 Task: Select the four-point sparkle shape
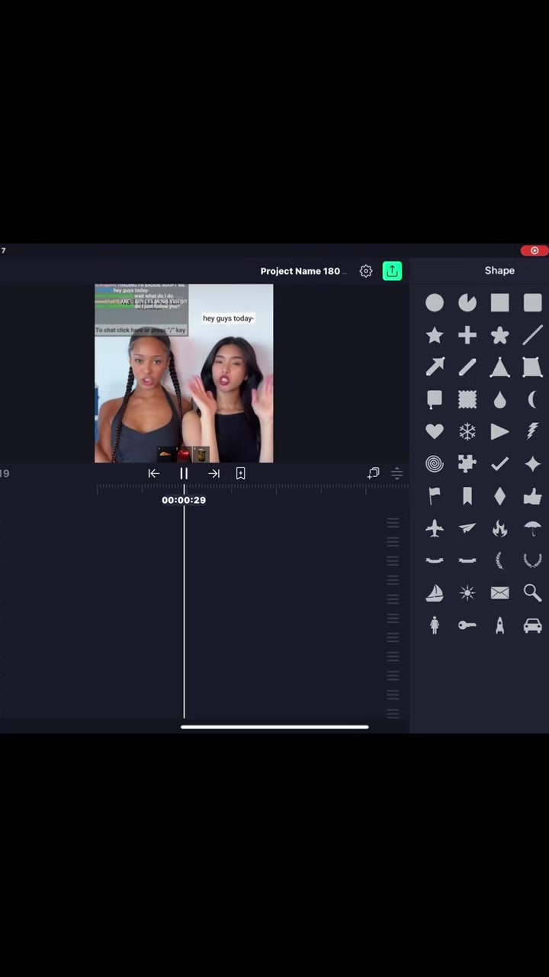pos(532,464)
